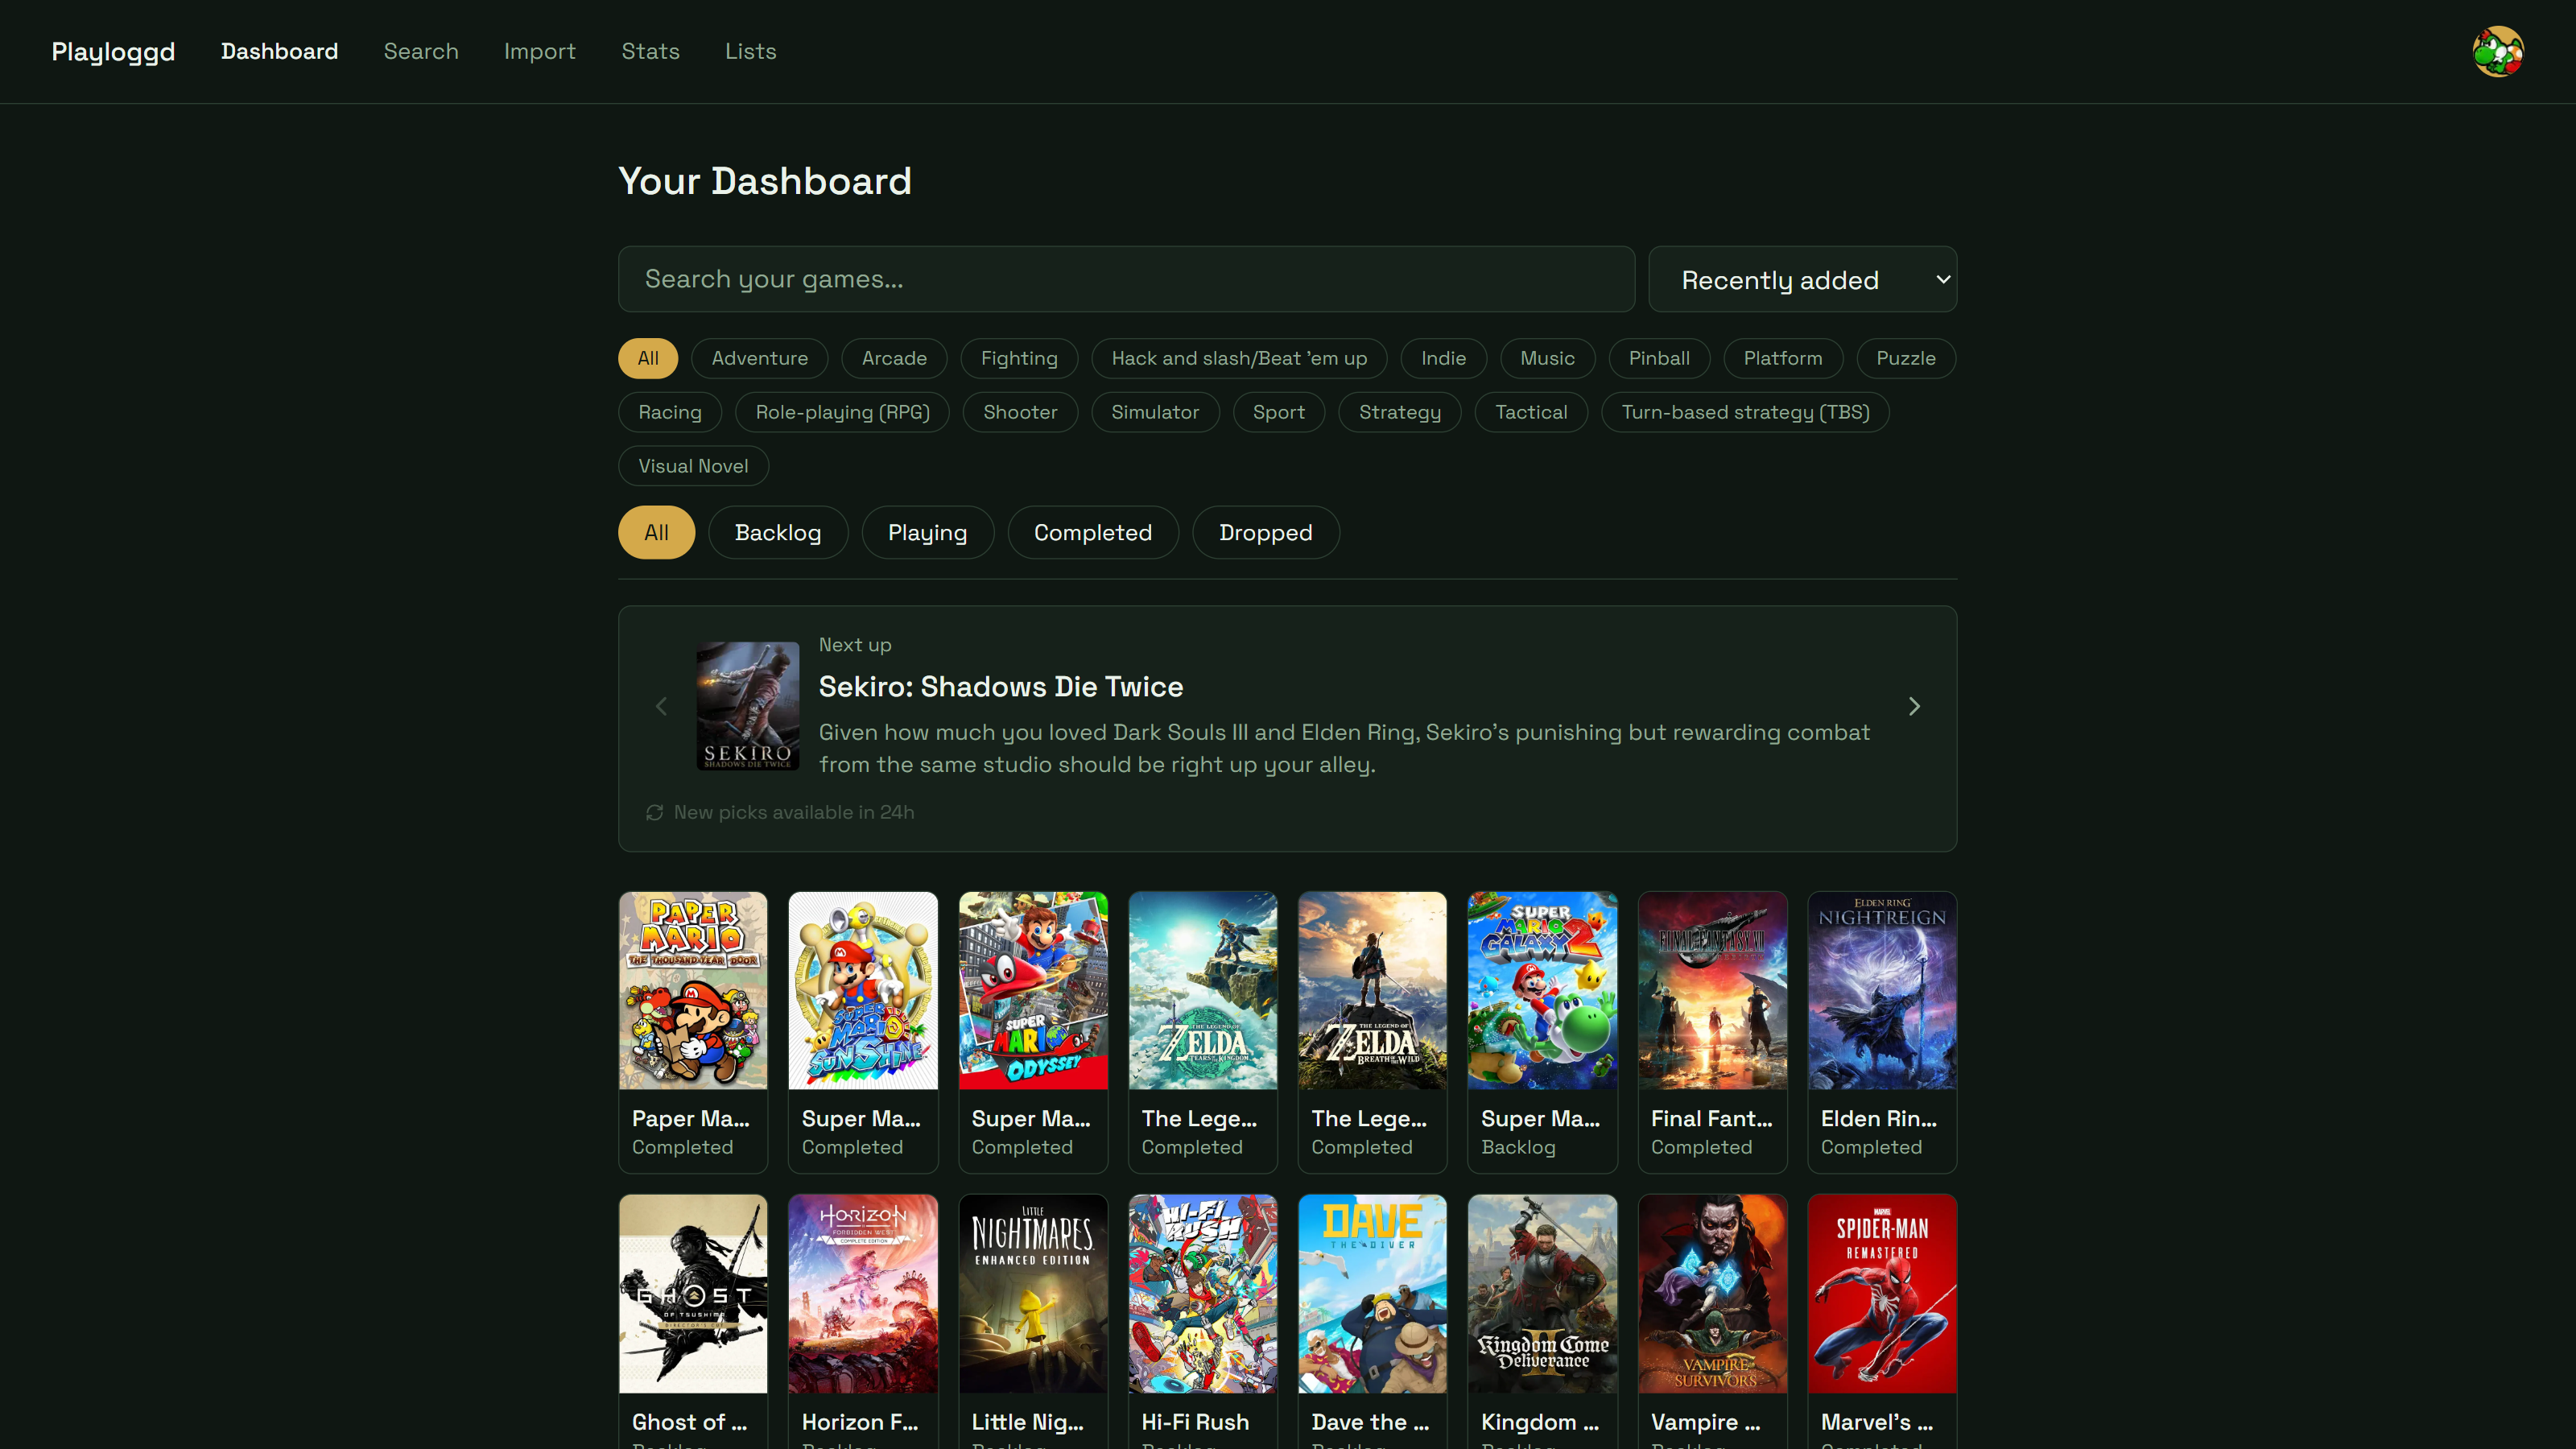Click the refresh icon beside New picks
Image resolution: width=2576 pixels, height=1449 pixels.
pos(654,812)
